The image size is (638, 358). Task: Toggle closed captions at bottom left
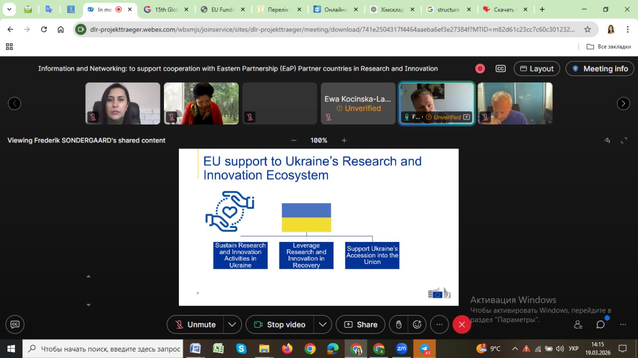(15, 325)
